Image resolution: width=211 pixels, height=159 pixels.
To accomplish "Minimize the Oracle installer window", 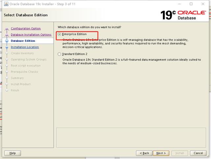I will [x=179, y=4].
